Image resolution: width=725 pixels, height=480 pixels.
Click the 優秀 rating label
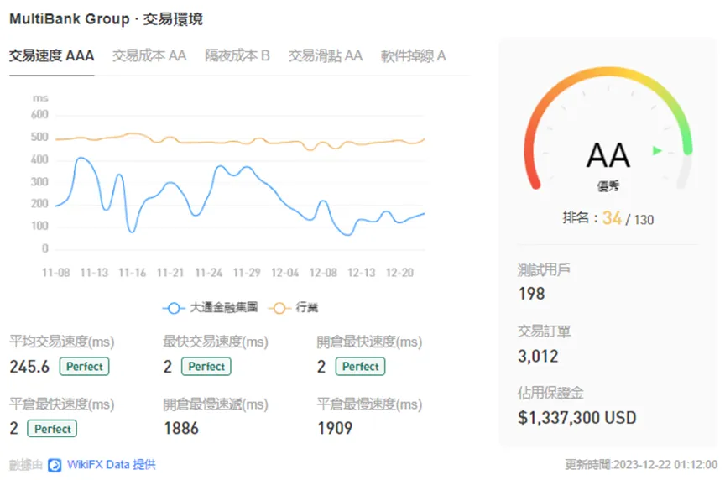click(608, 186)
